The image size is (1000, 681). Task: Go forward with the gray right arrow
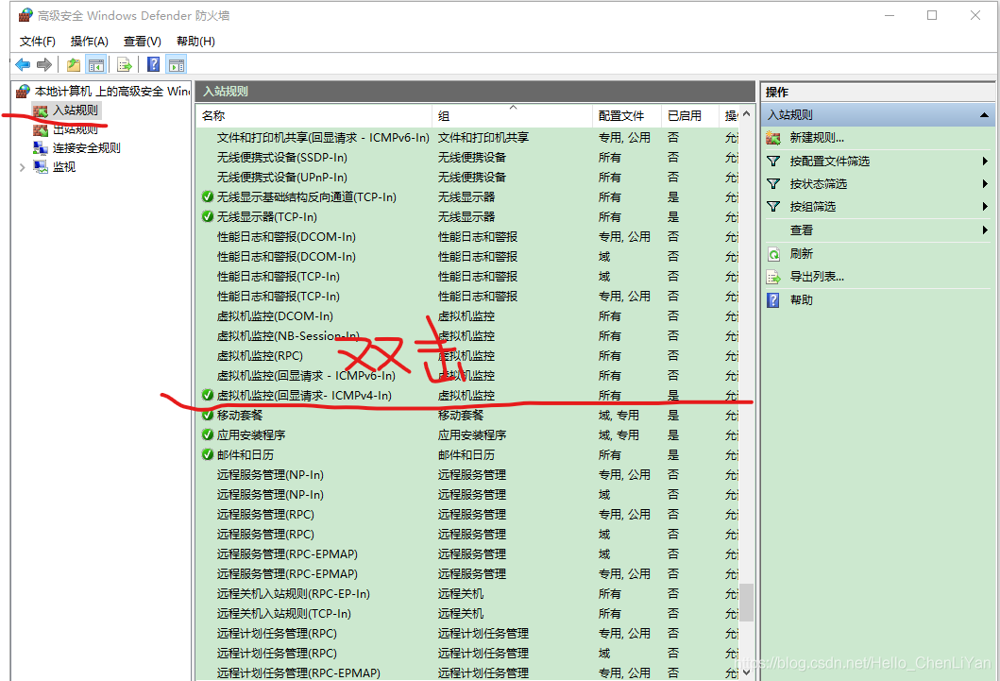coord(44,64)
